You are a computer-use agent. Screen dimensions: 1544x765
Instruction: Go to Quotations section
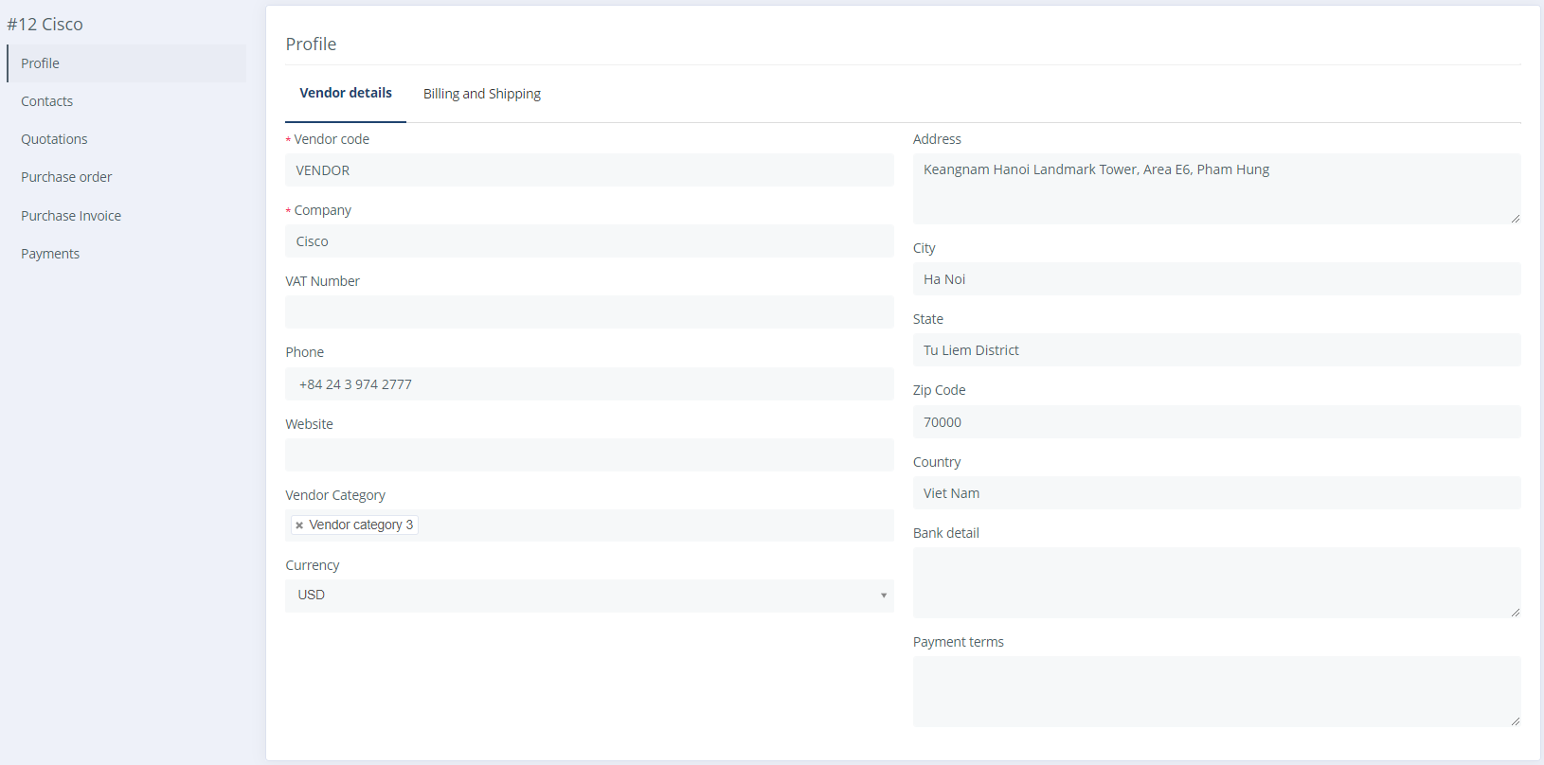54,139
